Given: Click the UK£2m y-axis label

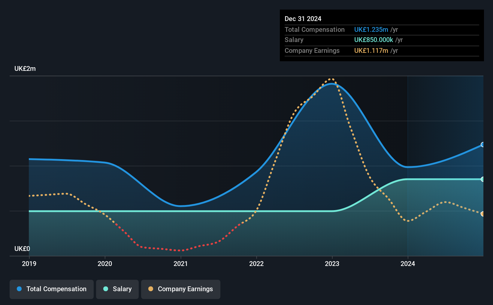Looking at the screenshot, I should [x=25, y=69].
